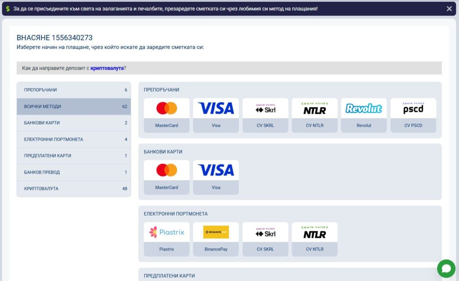Follow the криптовалута help link
Viewport: 459px width, 281px height.
107,68
